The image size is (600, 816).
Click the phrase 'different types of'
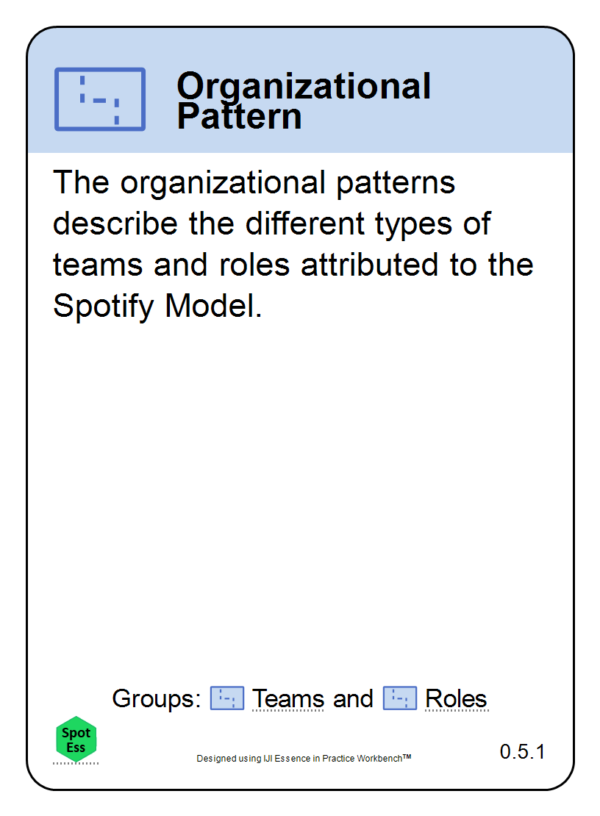[368, 223]
